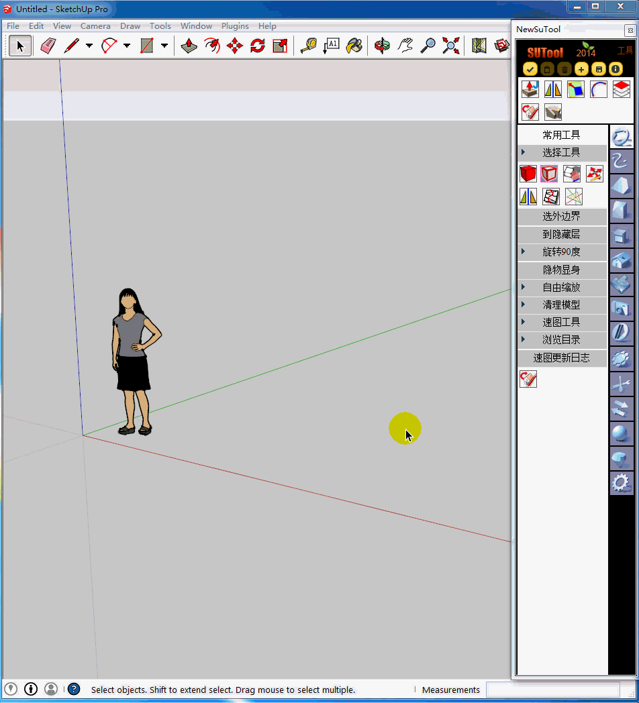Click the credits info status bar icon
Viewport: 639px width, 703px height.
pyautogui.click(x=31, y=689)
